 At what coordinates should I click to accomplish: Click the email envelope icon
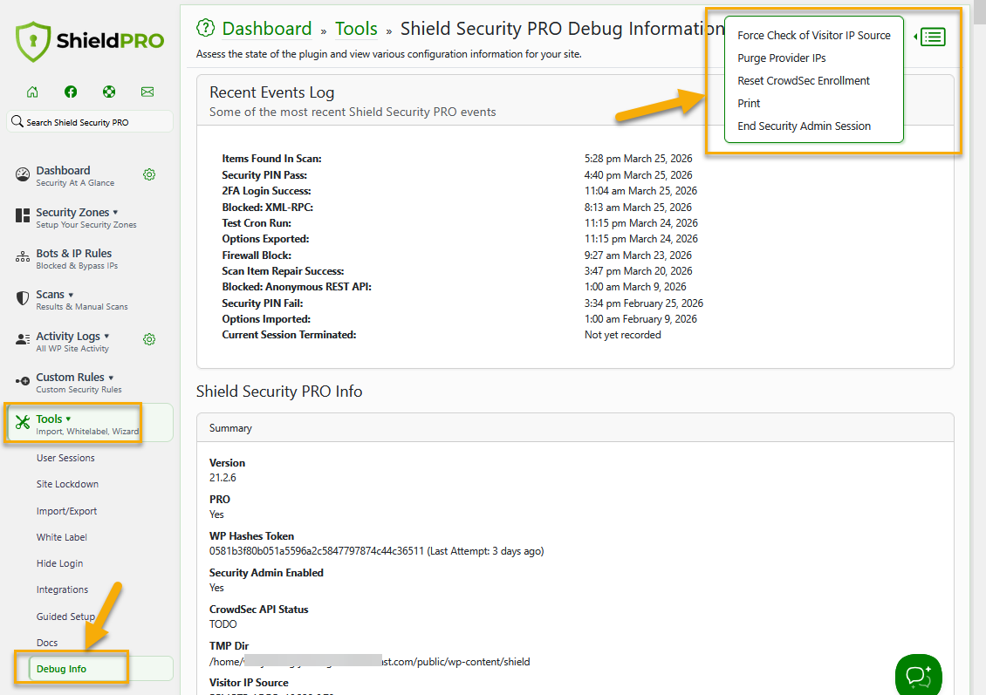tap(147, 92)
